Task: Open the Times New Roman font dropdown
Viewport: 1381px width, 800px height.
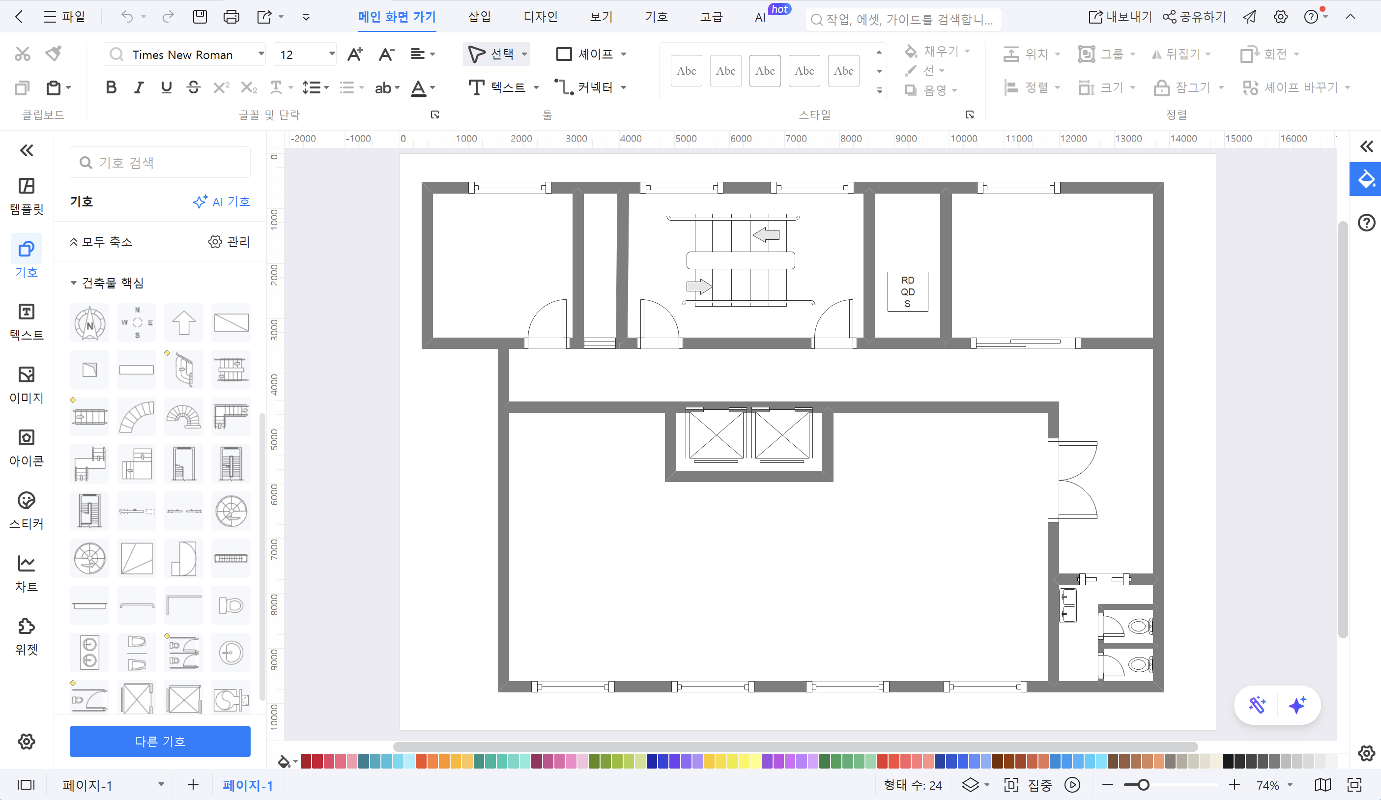Action: 261,54
